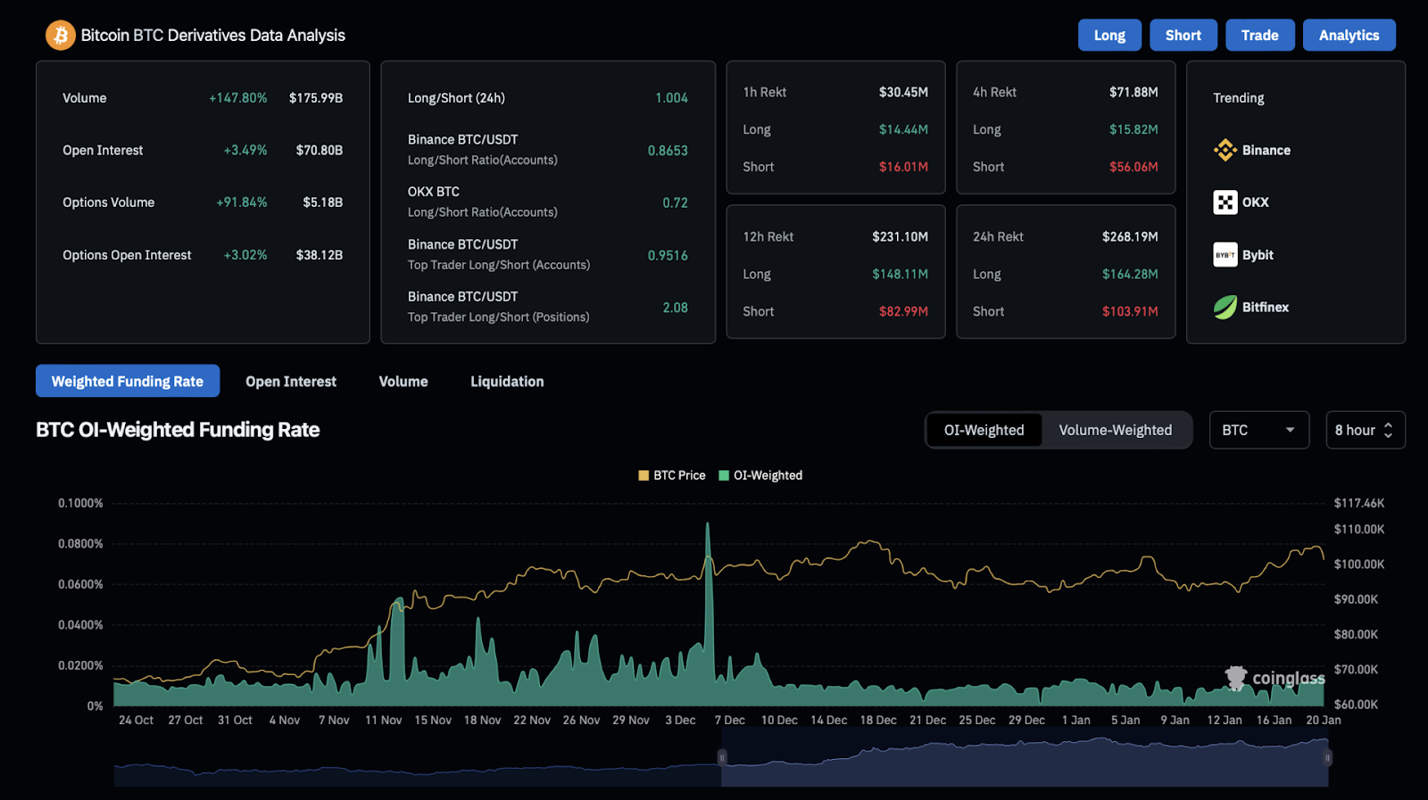Screen dimensions: 1428x800
Task: Click Binance BTC/USDT accounts ratio 0.8653
Action: coord(668,151)
